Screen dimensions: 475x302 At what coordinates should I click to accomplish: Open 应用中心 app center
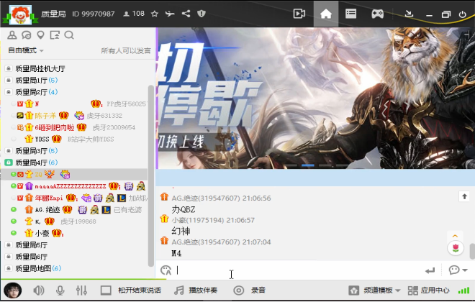click(428, 290)
